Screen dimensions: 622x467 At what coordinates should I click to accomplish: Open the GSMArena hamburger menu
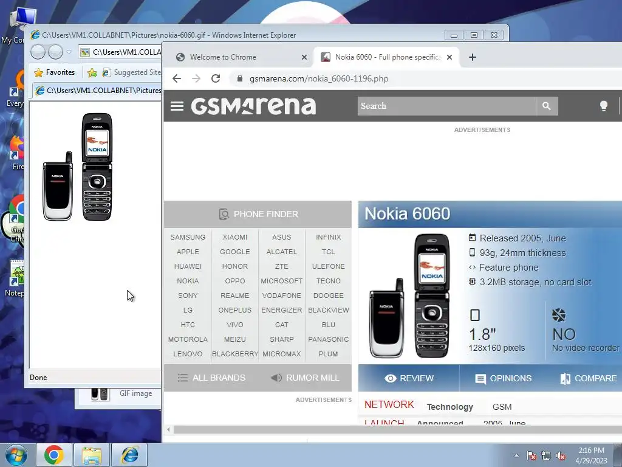177,106
